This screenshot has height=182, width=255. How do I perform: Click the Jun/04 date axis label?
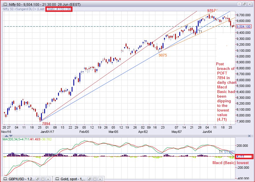click(207, 132)
